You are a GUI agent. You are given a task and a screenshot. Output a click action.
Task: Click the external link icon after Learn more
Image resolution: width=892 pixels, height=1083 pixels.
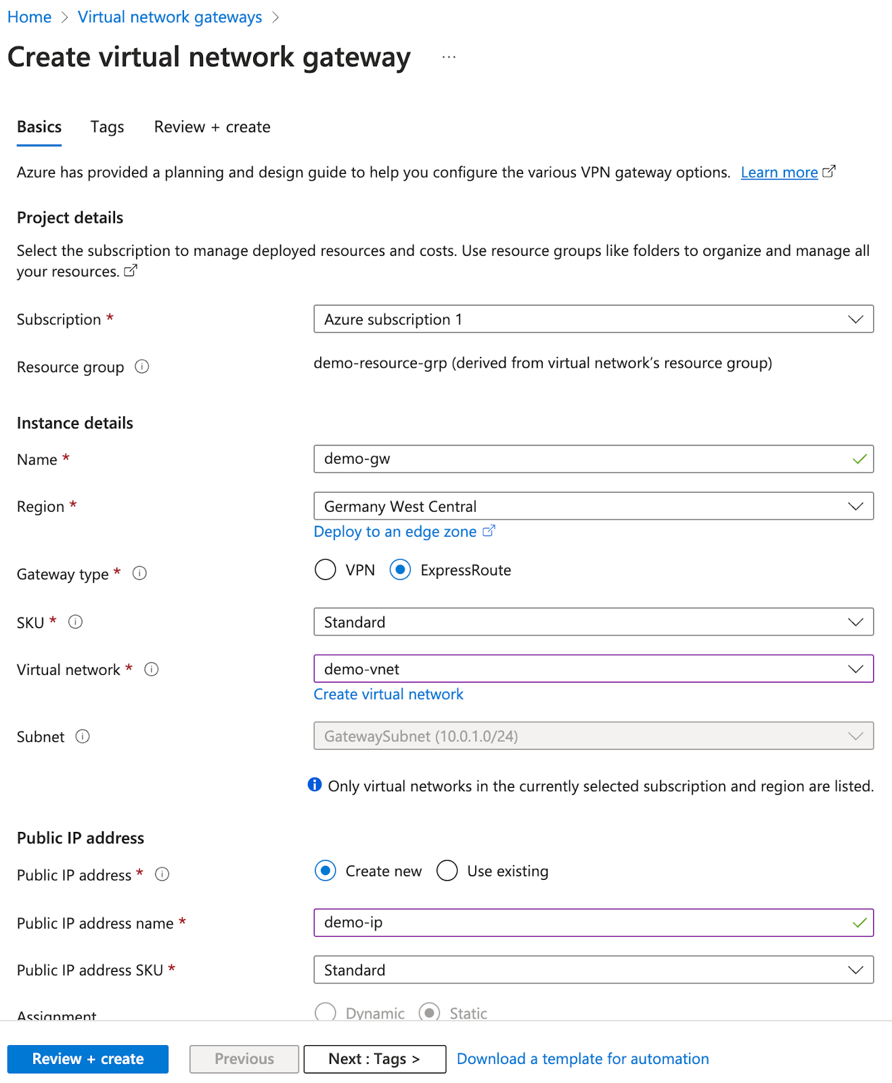point(829,171)
